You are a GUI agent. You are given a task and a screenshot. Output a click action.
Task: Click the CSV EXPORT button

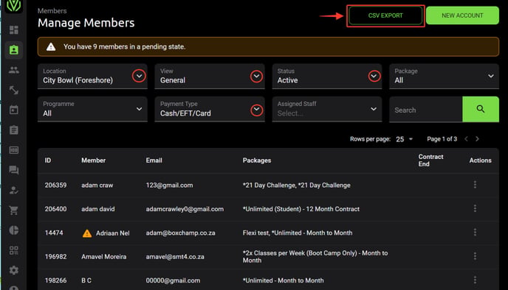[385, 15]
